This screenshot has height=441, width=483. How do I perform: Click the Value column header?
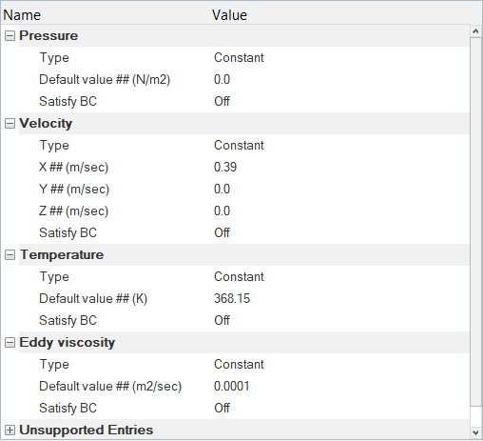coord(345,15)
